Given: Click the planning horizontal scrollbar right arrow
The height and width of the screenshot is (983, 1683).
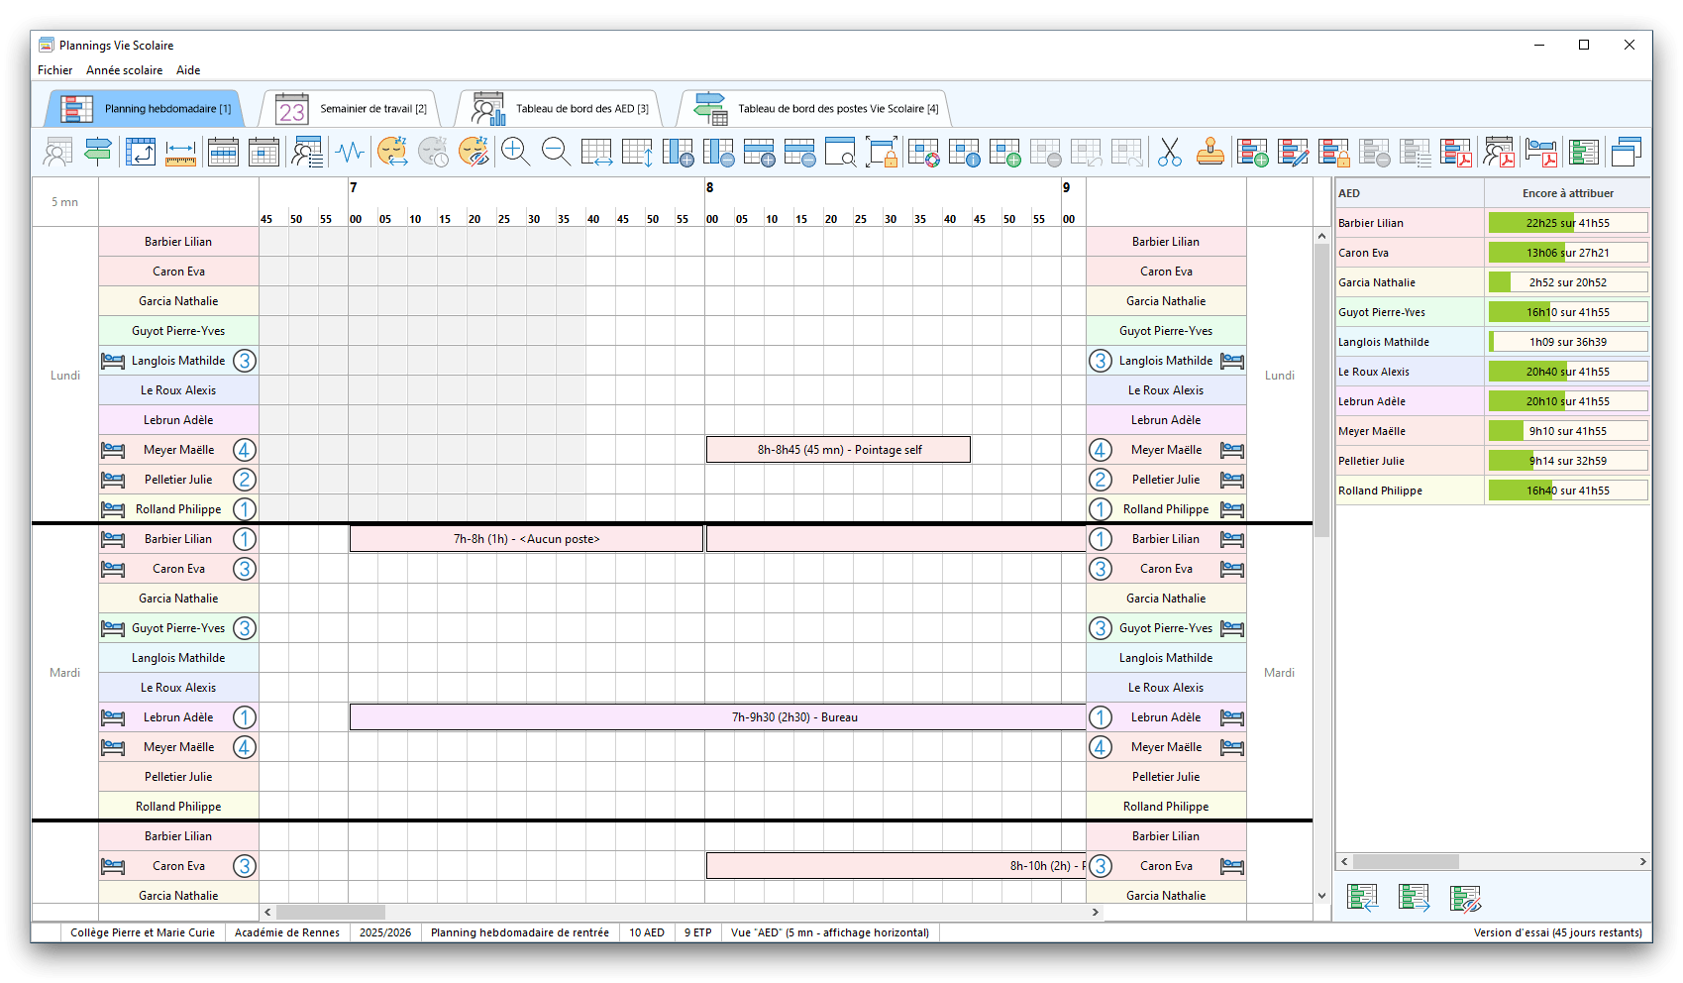Looking at the screenshot, I should [x=1095, y=912].
